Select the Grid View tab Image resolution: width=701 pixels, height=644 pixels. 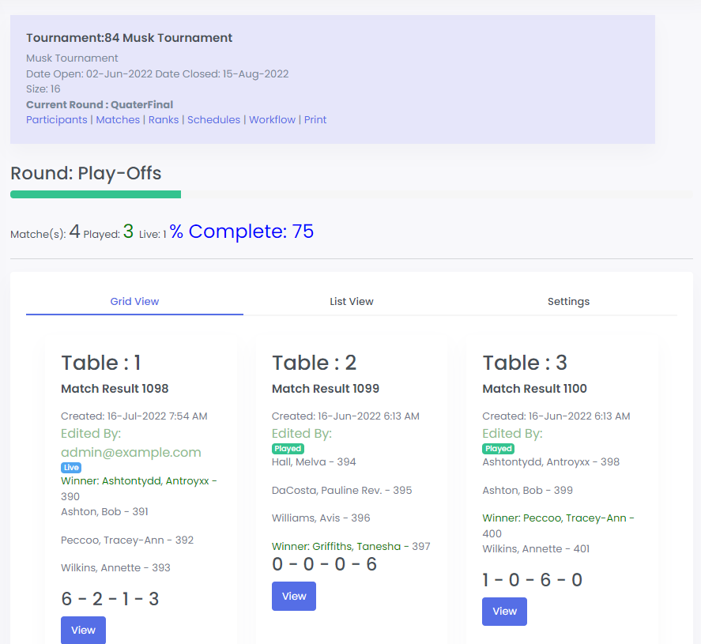(134, 302)
